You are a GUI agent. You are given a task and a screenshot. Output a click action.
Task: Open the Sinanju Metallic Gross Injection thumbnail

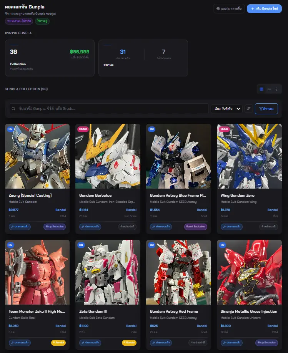[249, 272]
